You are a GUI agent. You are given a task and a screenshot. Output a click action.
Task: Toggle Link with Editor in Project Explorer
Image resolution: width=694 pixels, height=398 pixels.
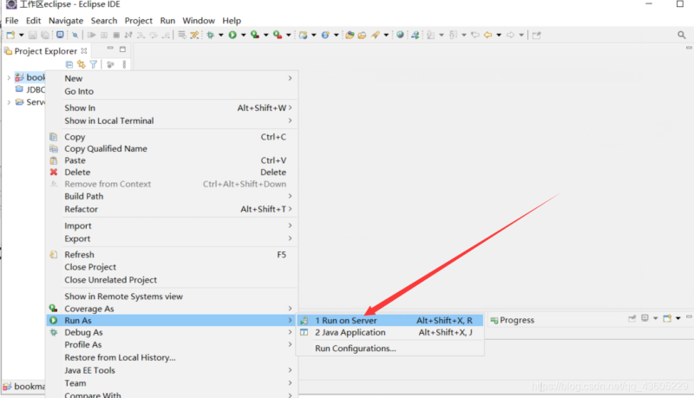click(81, 64)
